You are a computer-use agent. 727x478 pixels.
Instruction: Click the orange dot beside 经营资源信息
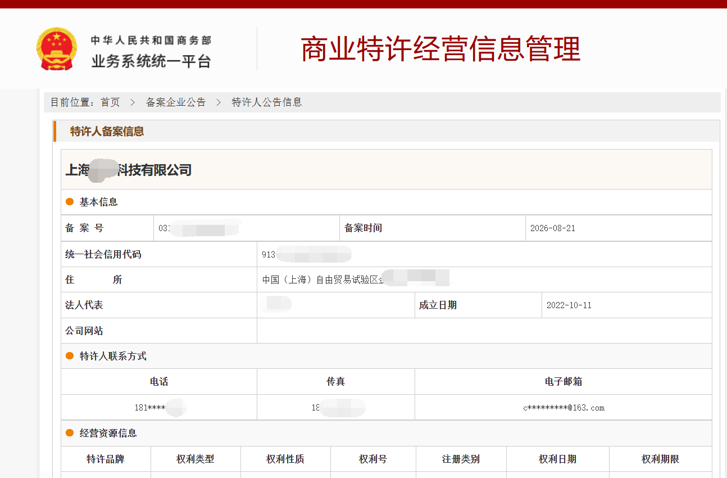pyautogui.click(x=70, y=433)
